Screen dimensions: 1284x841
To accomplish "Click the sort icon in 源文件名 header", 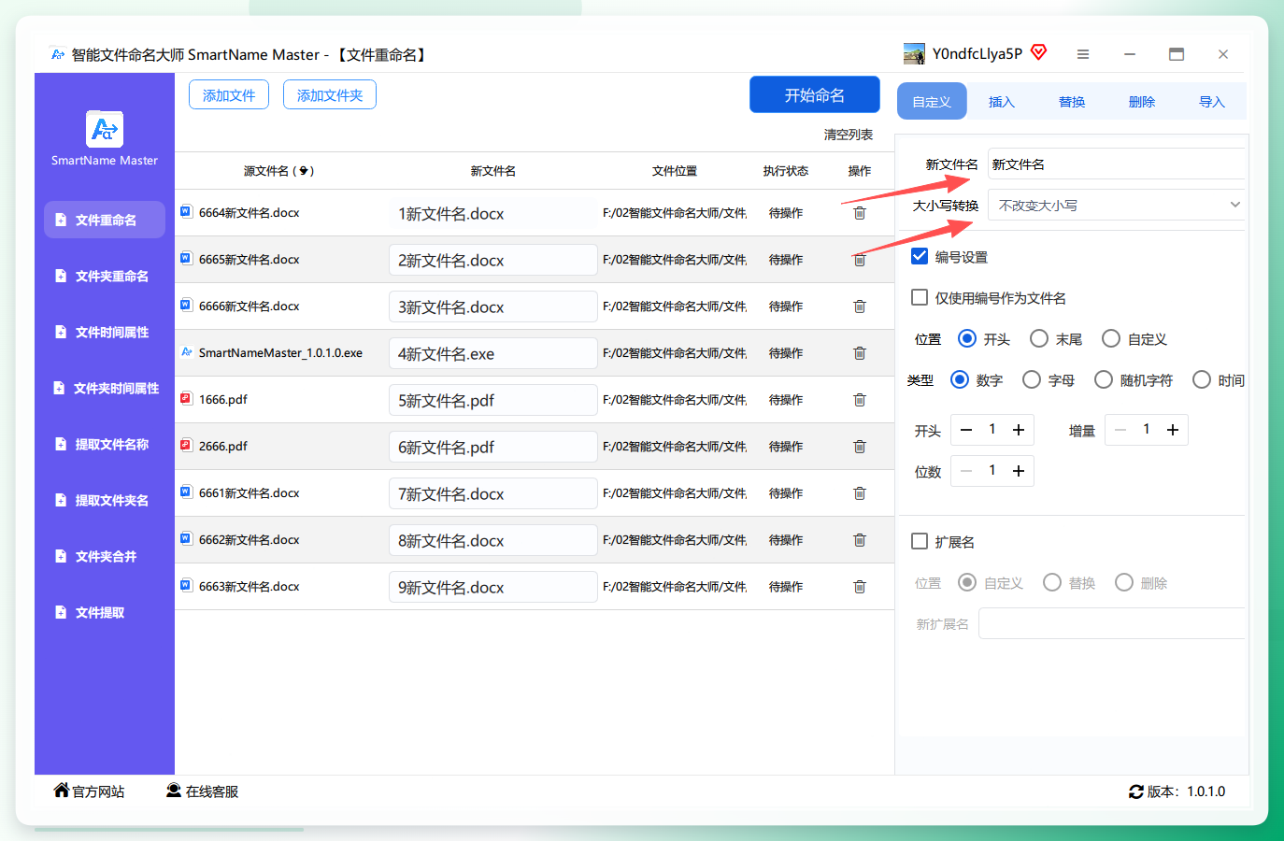I will pyautogui.click(x=304, y=171).
